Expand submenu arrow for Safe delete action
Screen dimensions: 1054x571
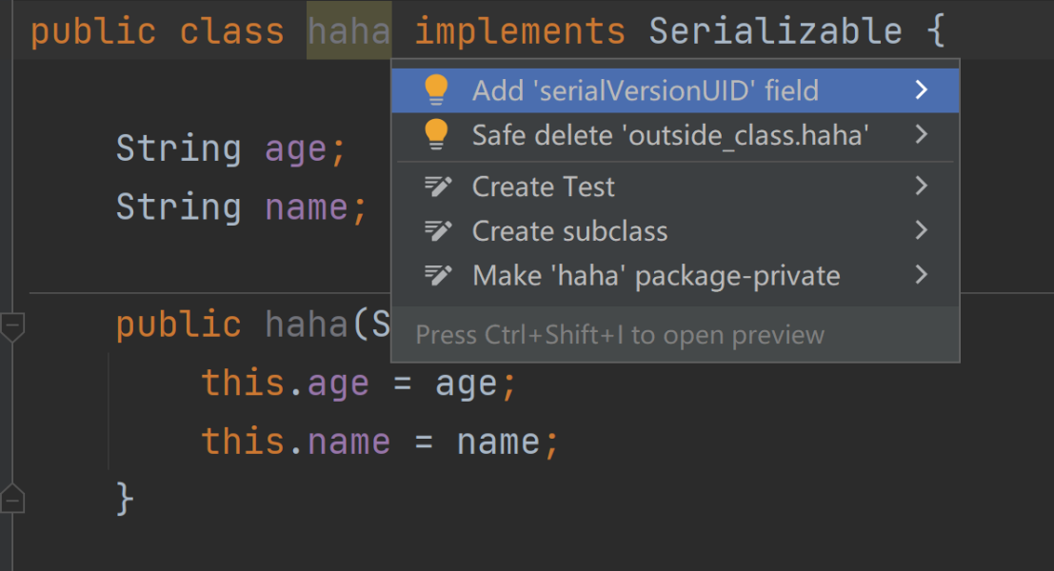click(x=921, y=134)
